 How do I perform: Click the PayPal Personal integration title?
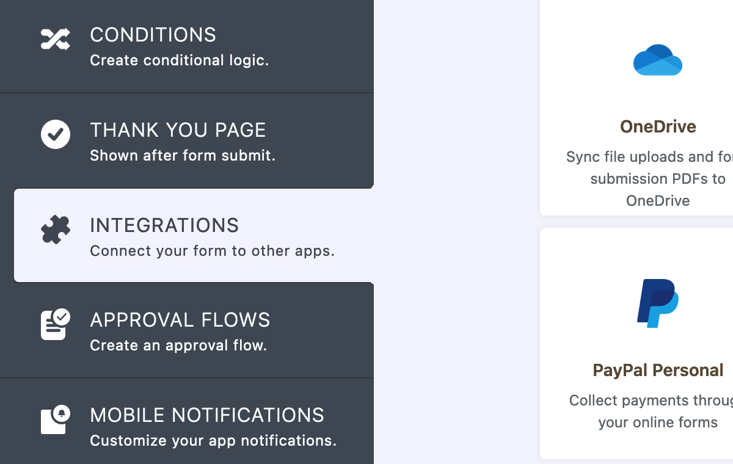pos(658,370)
